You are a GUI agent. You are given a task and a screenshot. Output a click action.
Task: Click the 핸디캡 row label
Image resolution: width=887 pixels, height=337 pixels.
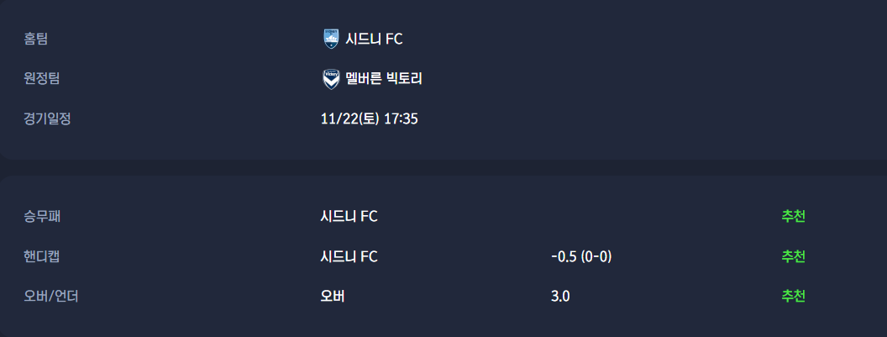click(x=42, y=256)
